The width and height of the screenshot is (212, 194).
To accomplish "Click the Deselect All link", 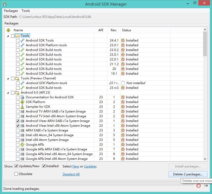I will click(71, 174).
